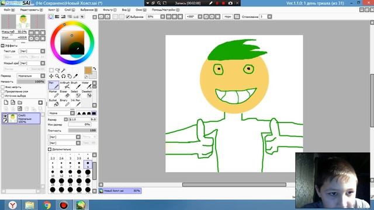The image size is (374, 210).
Task: Click the Норм view mode button
Action: (x=227, y=17)
